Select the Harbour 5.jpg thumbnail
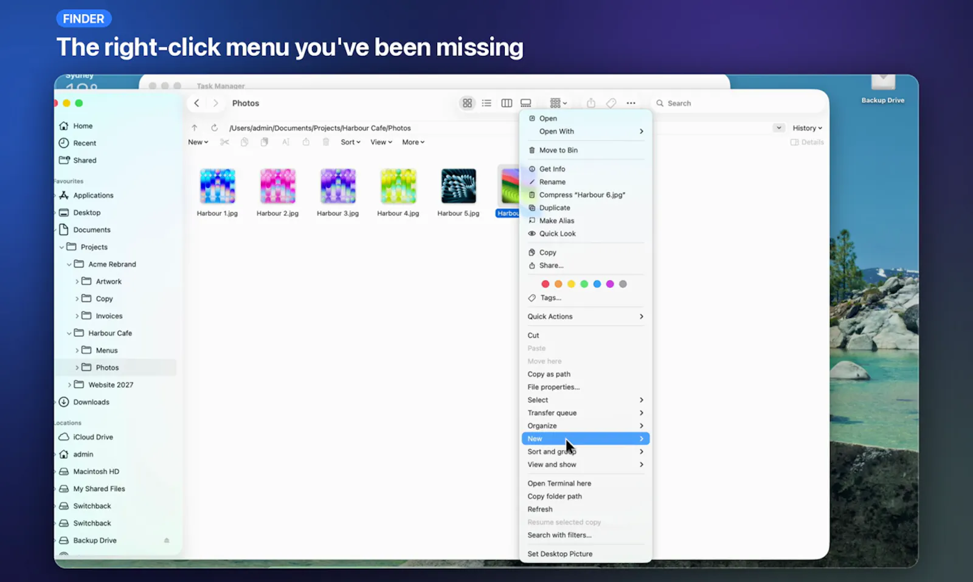The image size is (973, 582). click(x=459, y=186)
